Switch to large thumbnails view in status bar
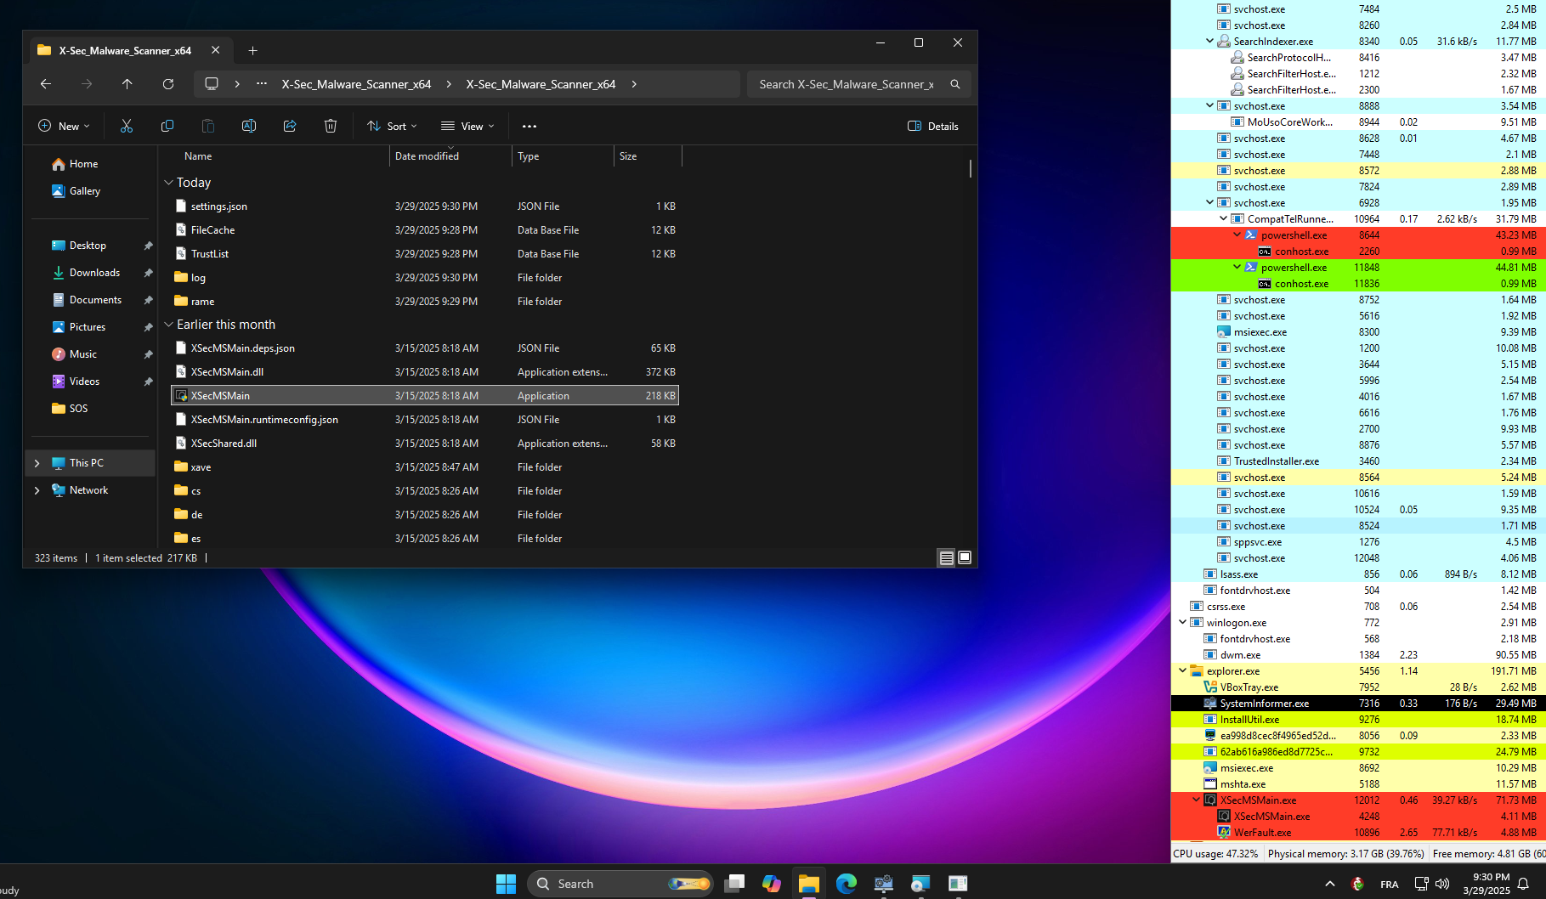This screenshot has height=899, width=1546. [965, 557]
